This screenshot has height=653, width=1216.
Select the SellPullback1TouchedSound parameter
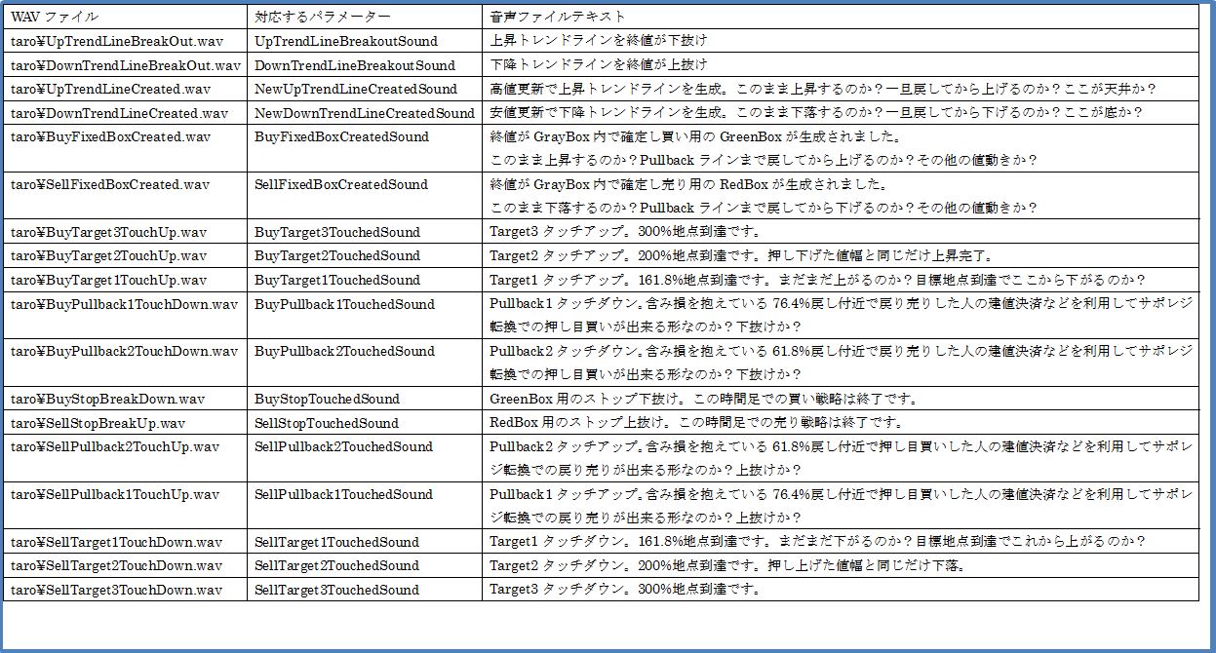click(x=343, y=494)
